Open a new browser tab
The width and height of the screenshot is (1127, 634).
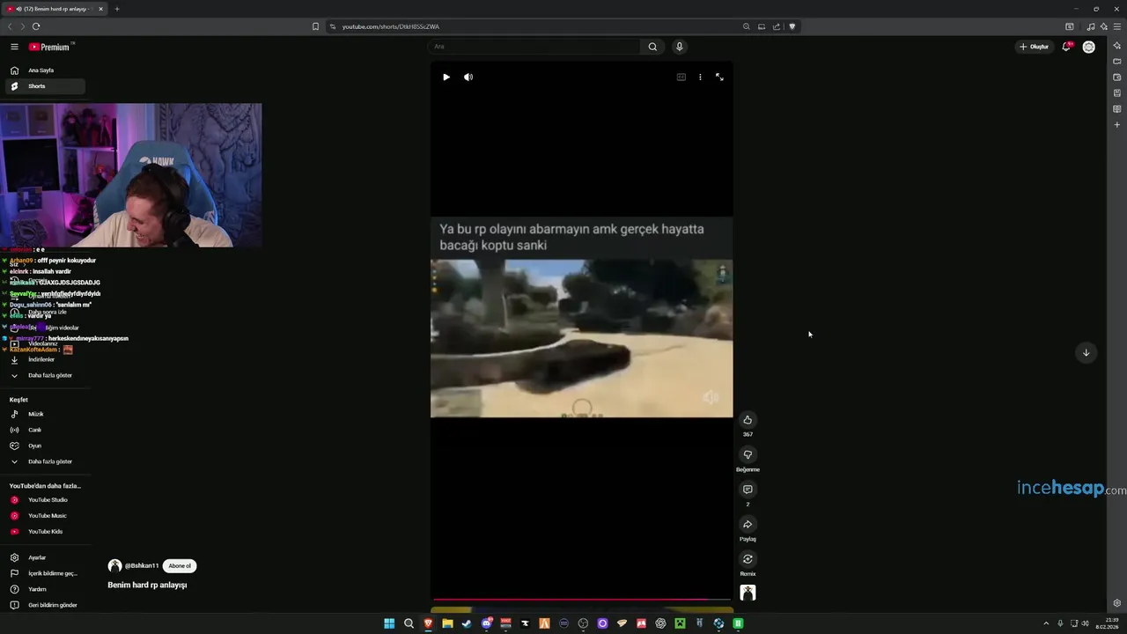(x=117, y=9)
